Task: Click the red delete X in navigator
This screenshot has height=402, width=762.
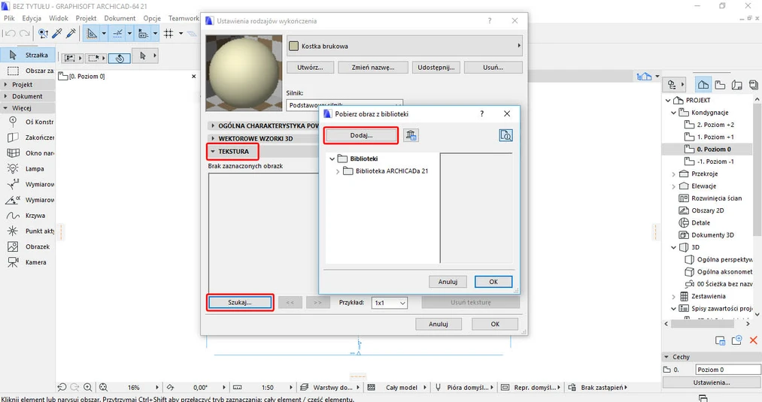Action: click(x=753, y=340)
